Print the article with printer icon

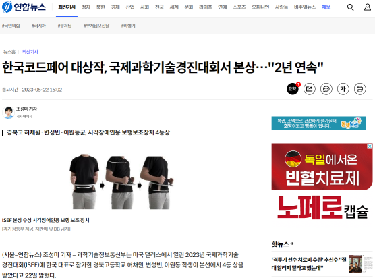click(360, 89)
